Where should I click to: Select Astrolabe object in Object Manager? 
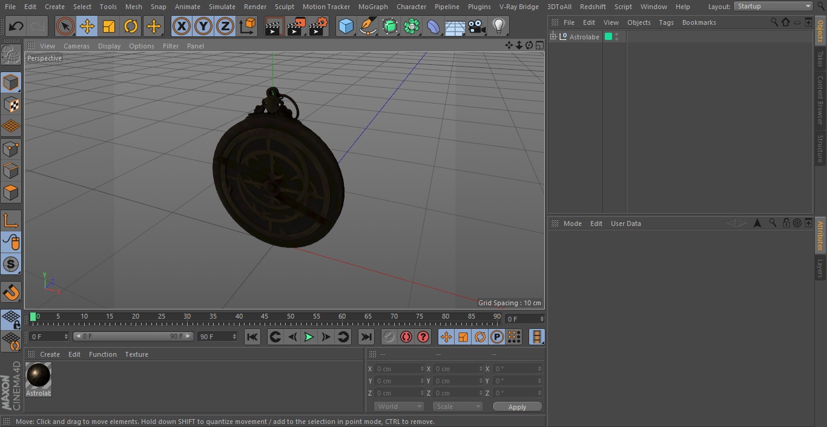pos(584,37)
